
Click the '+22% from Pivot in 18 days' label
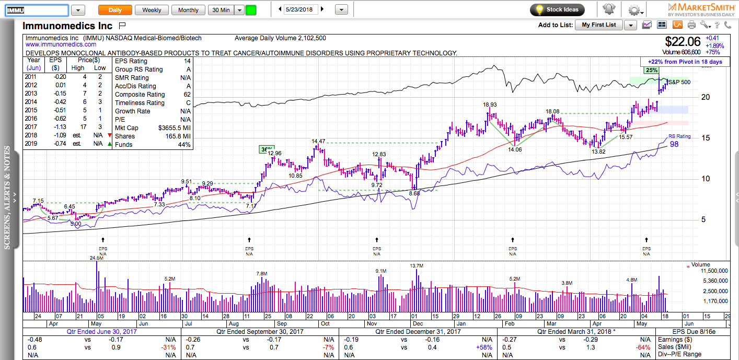pos(684,62)
